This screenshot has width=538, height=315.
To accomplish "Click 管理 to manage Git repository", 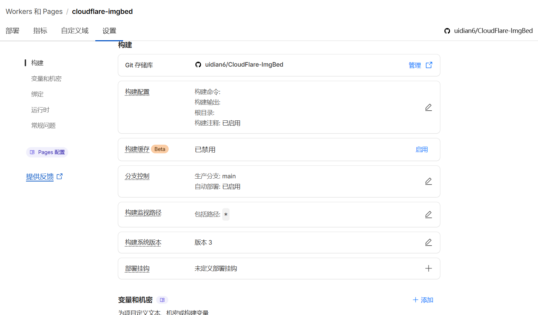I will click(415, 65).
